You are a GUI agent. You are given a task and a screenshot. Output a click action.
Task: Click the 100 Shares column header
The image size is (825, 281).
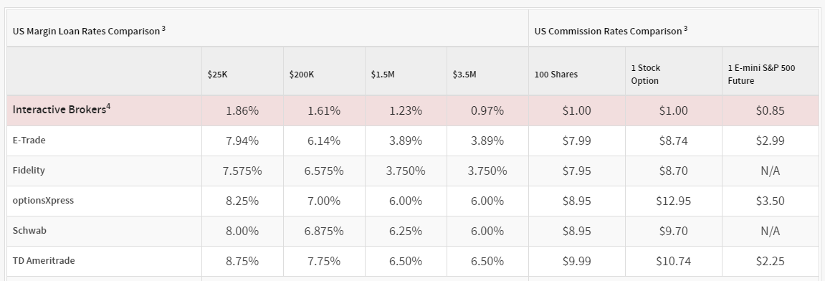[x=556, y=75]
